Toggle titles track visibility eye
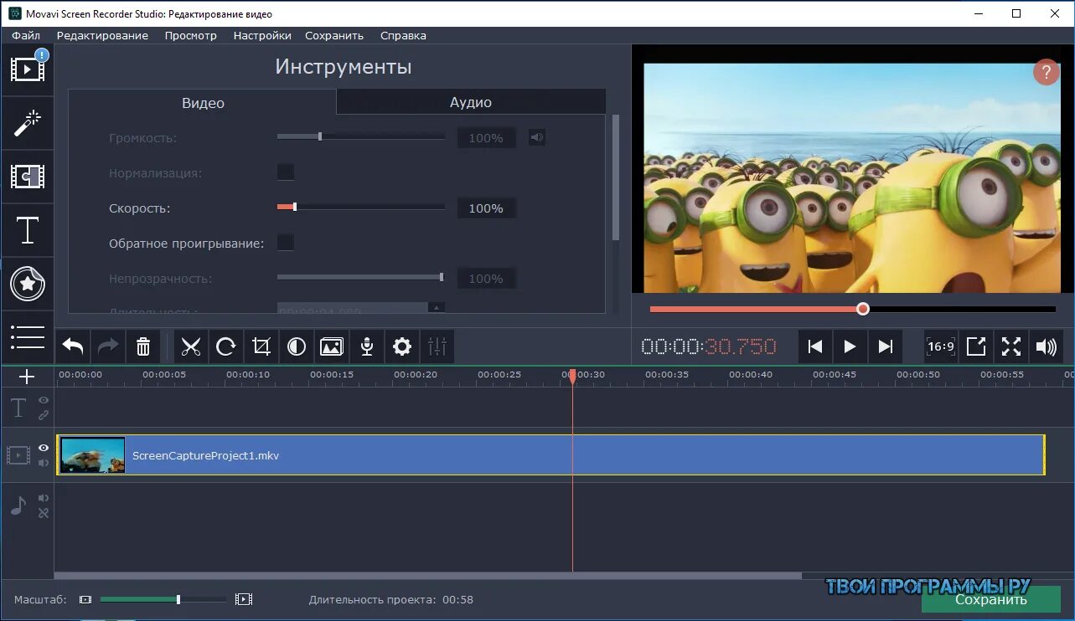Screen dimensions: 1075x621 (44, 400)
